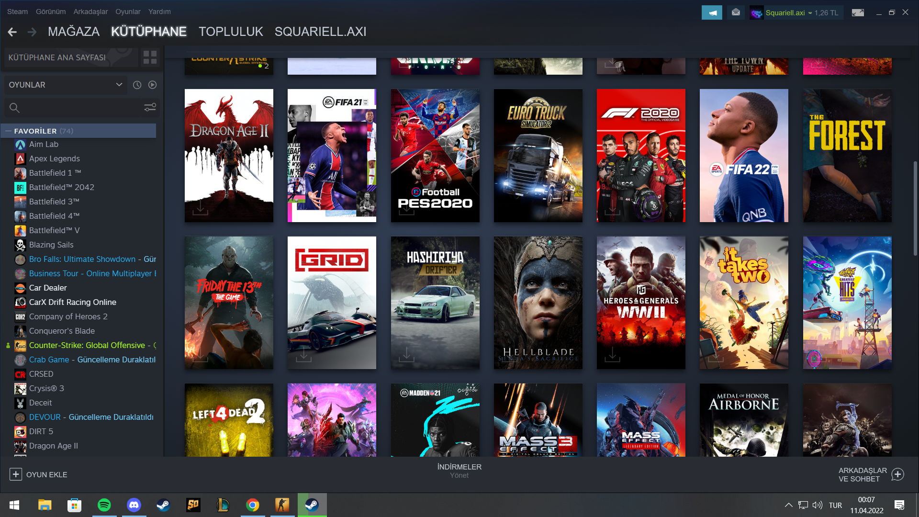The image size is (919, 517).
Task: Click the back navigation arrow
Action: pyautogui.click(x=12, y=32)
